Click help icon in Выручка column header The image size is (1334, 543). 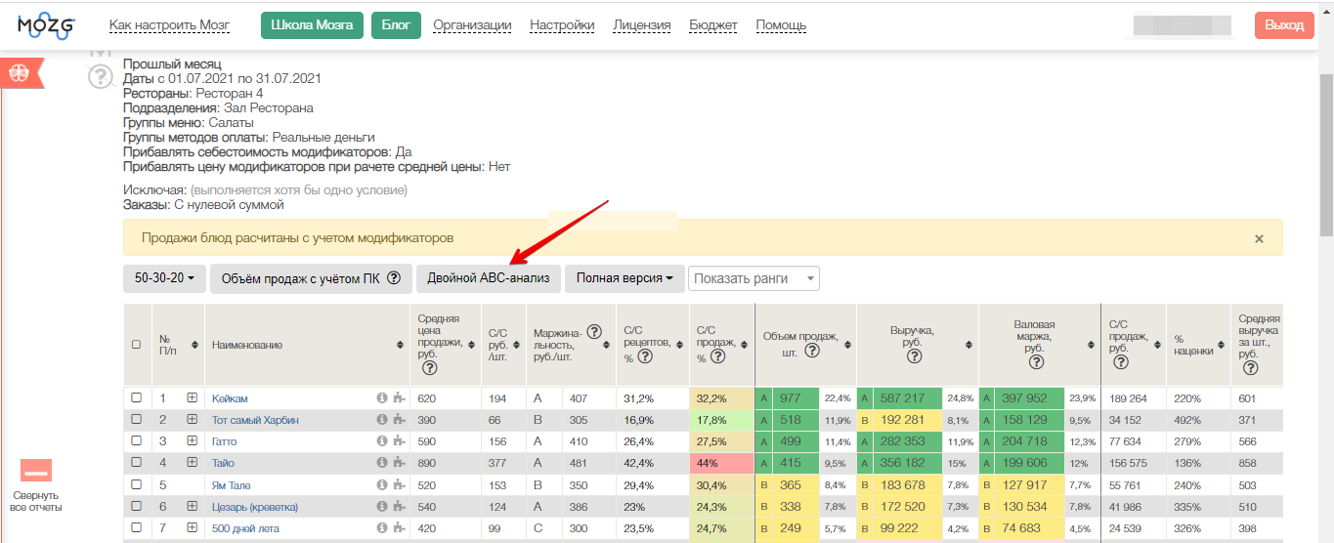(x=915, y=356)
